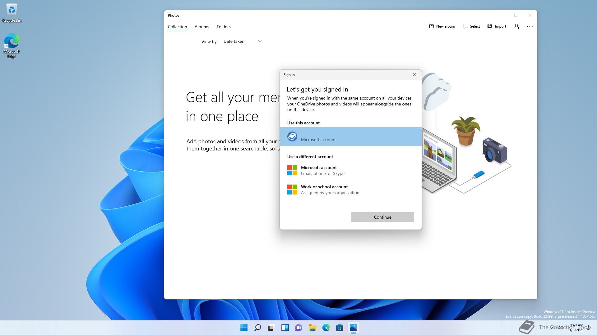The height and width of the screenshot is (335, 597).
Task: Click the Import icon in Photos toolbar
Action: 490,27
